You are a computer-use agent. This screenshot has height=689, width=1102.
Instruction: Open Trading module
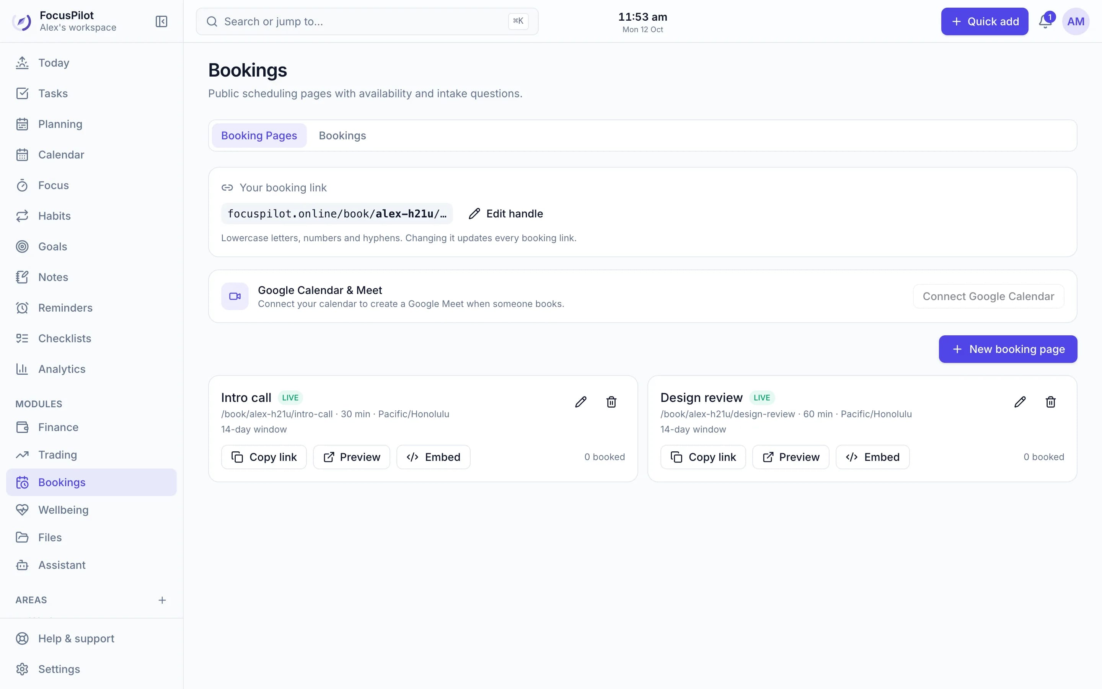click(x=91, y=455)
